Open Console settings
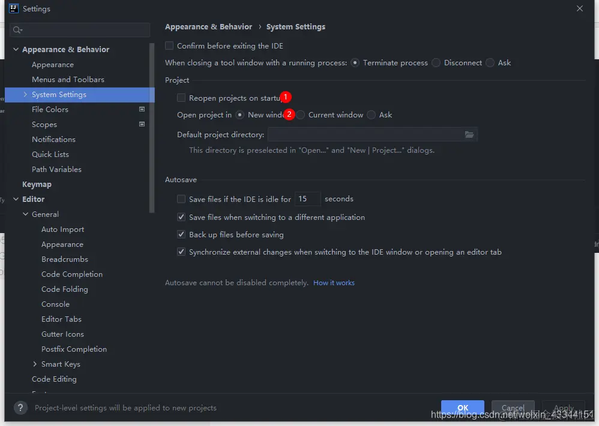 (55, 304)
